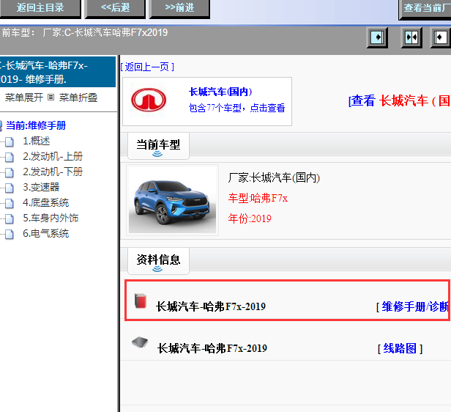Click 长城汽车-哈弗F7x-2019 title in wiring diagram row
Viewport: 451px width, 412px height.
[212, 348]
